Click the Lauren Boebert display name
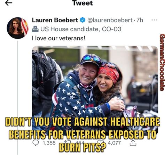The image size is (165, 155). point(55,20)
